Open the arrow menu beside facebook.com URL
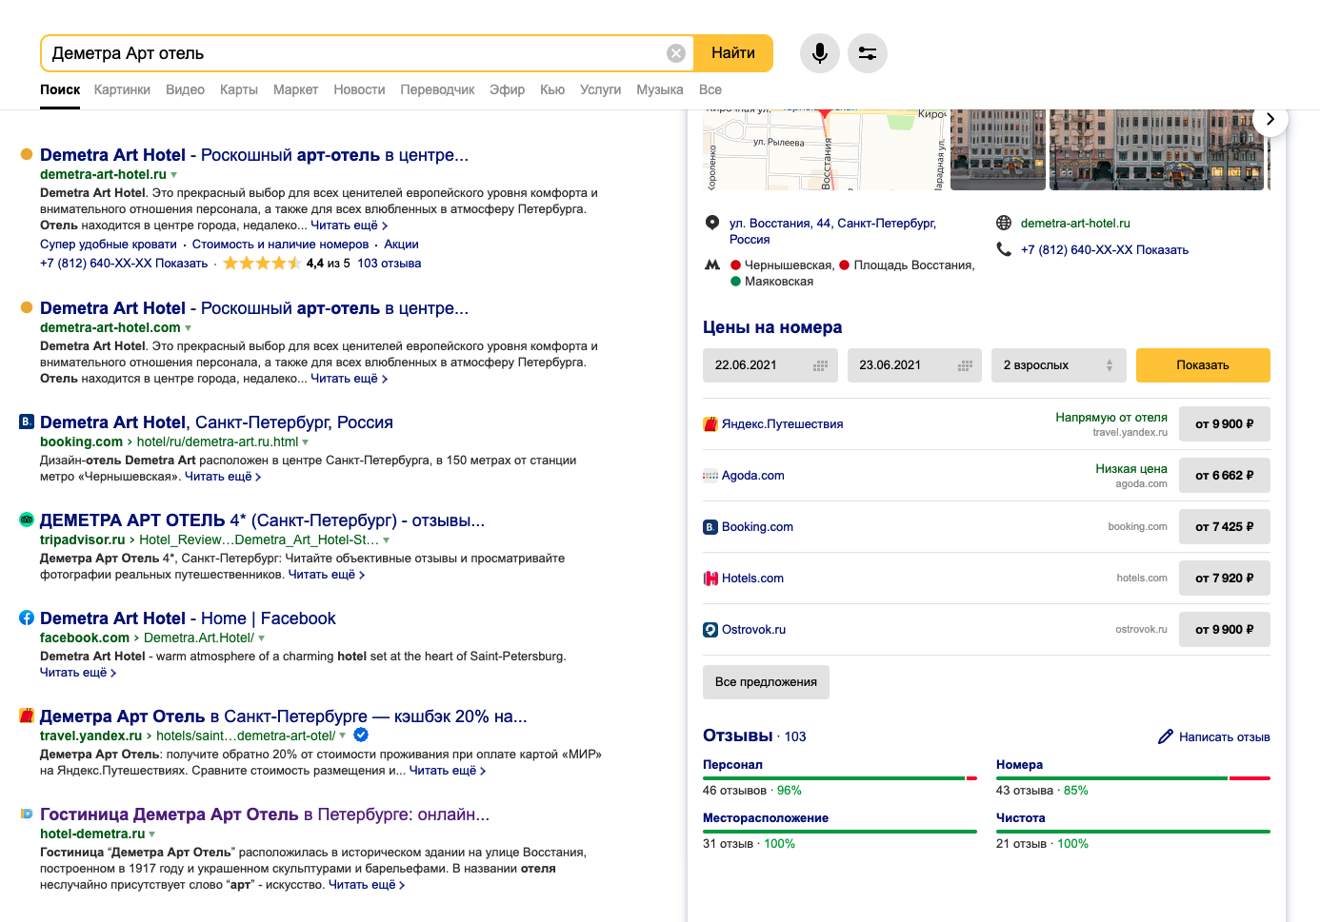Image resolution: width=1320 pixels, height=922 pixels. click(261, 638)
